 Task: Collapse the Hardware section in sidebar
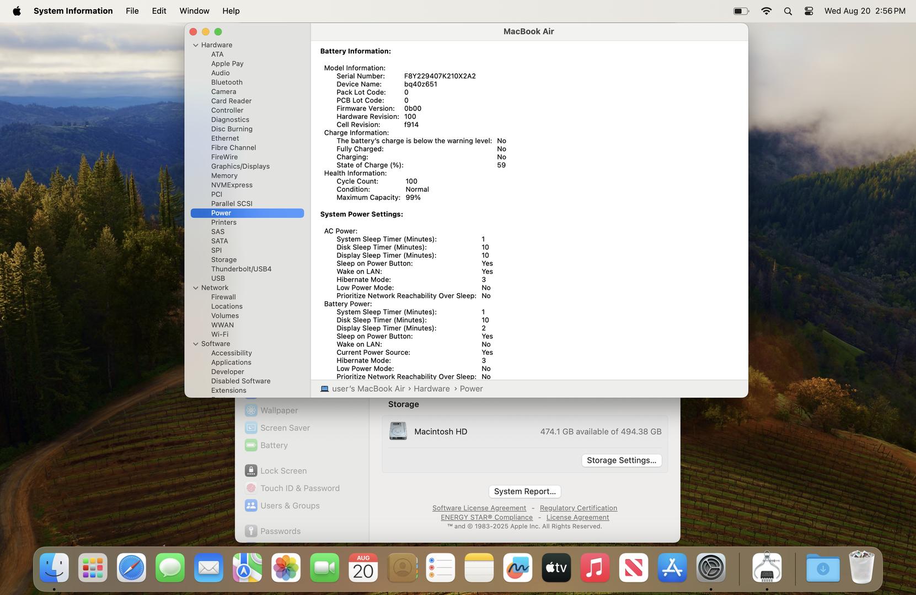(195, 45)
